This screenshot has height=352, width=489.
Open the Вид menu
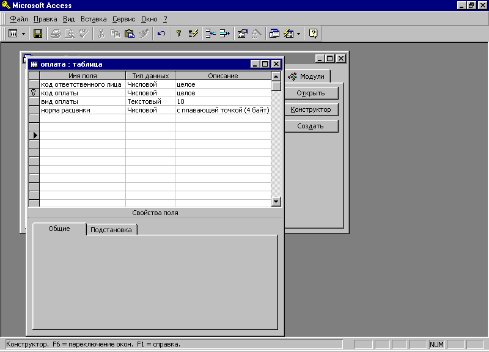click(68, 19)
